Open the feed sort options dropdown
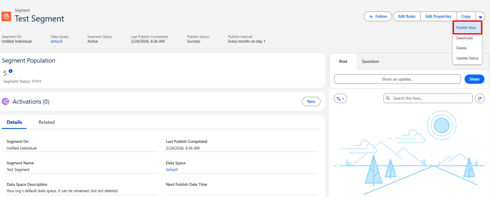The image size is (490, 197). coord(340,98)
